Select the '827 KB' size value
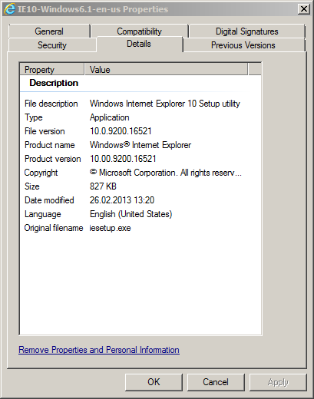Screen dimensions: 314x399 [103, 186]
